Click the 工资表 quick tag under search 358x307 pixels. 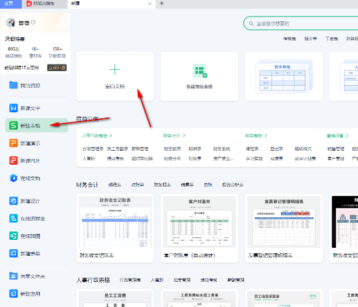pos(331,39)
